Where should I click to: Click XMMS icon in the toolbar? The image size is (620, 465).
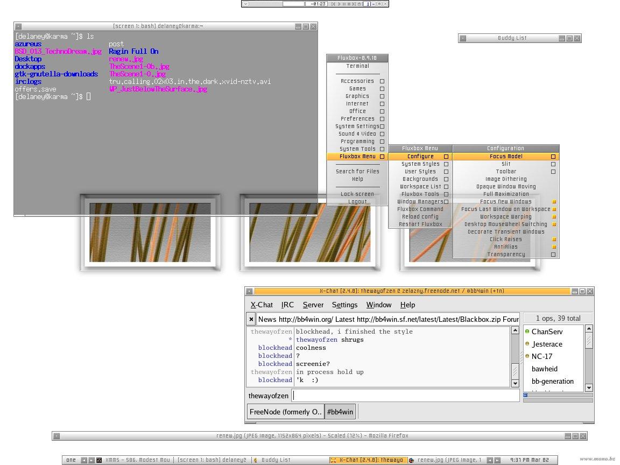(99, 460)
